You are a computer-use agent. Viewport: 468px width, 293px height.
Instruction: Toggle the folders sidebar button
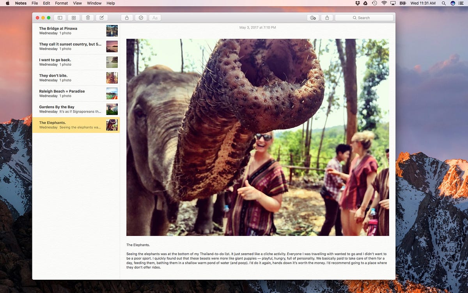[60, 18]
